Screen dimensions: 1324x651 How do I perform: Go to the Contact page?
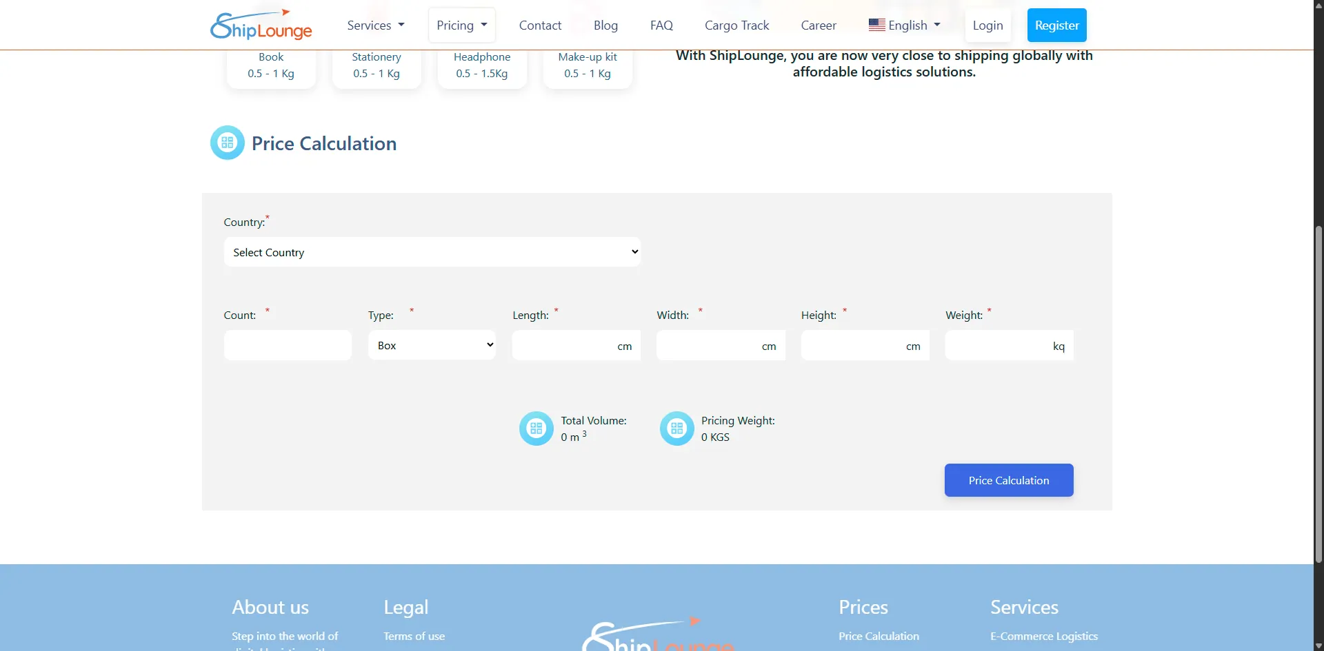[x=540, y=25]
